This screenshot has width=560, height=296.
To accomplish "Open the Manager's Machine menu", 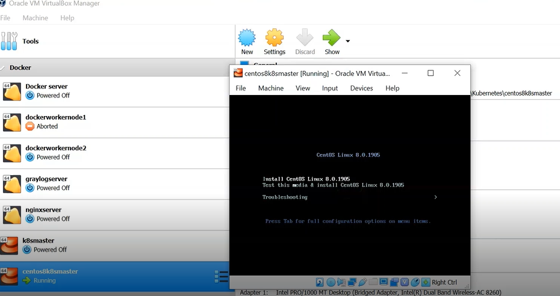I will 36,18.
